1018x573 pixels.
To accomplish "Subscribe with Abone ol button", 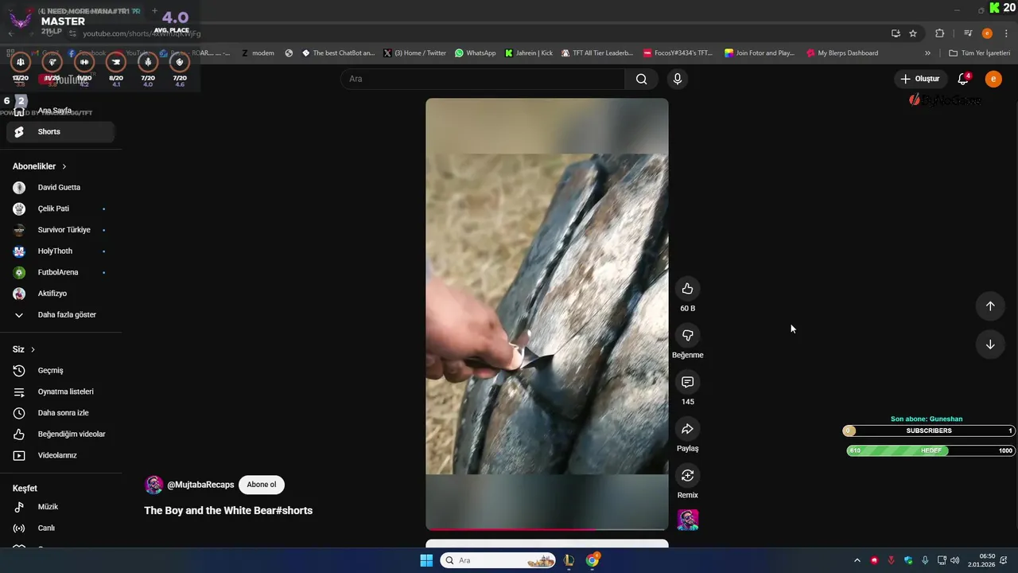I will [x=261, y=485].
